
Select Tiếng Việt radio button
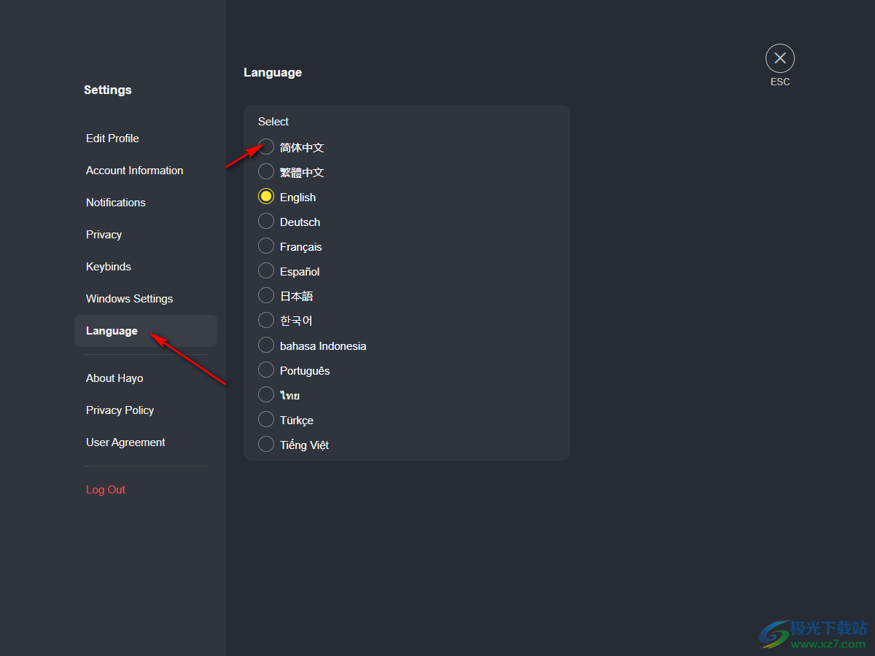[x=266, y=444]
